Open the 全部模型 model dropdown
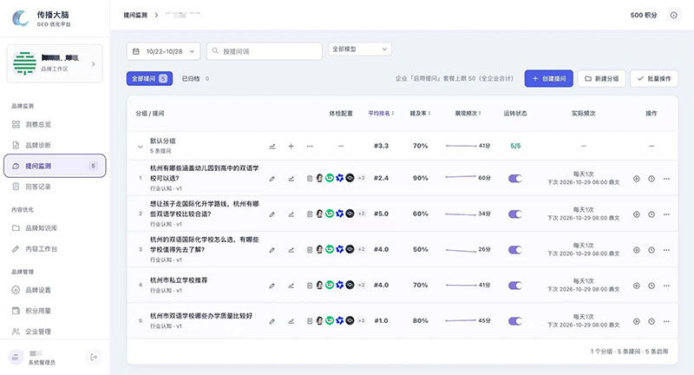 pyautogui.click(x=360, y=49)
